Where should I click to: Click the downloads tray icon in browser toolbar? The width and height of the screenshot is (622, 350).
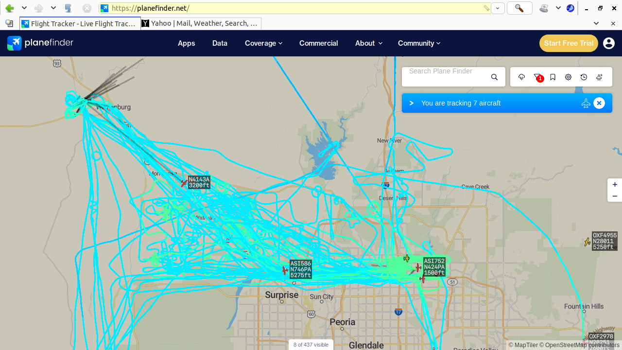pos(544,8)
